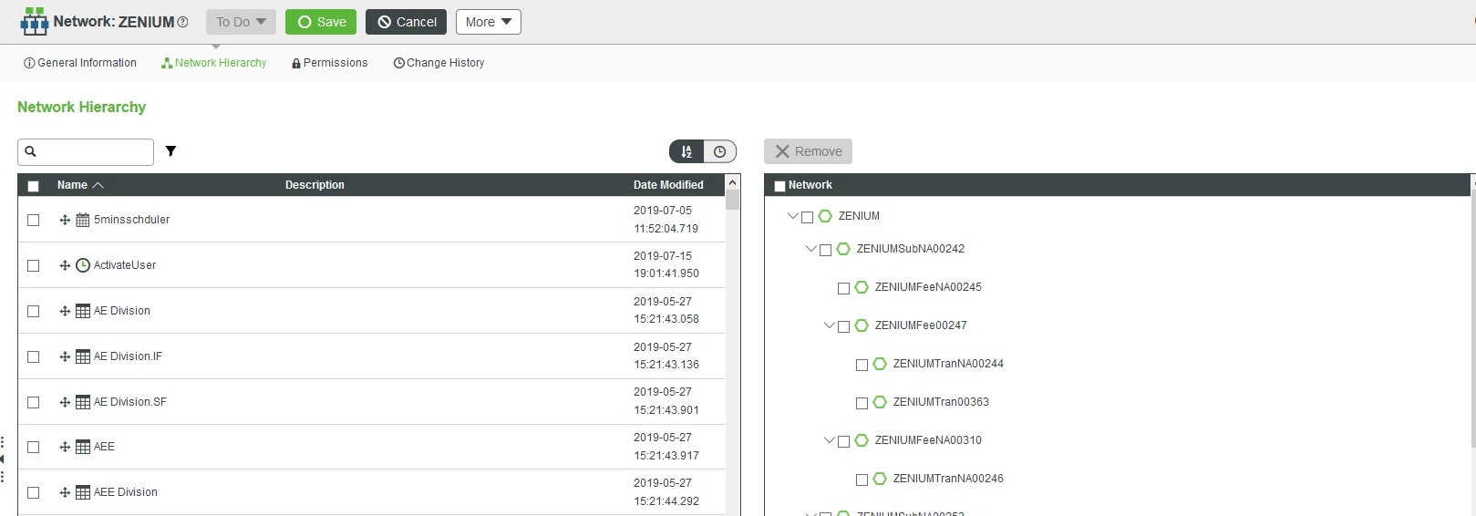Open the Change History tab

click(439, 63)
